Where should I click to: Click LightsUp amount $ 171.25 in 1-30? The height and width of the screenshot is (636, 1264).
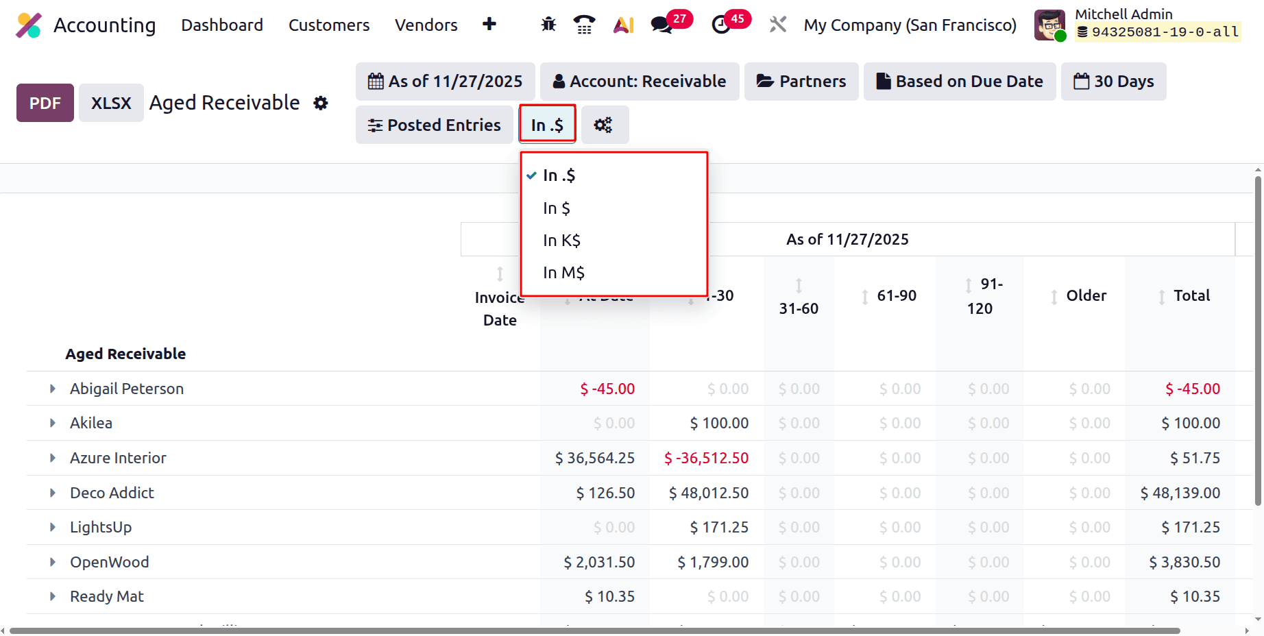pos(719,527)
